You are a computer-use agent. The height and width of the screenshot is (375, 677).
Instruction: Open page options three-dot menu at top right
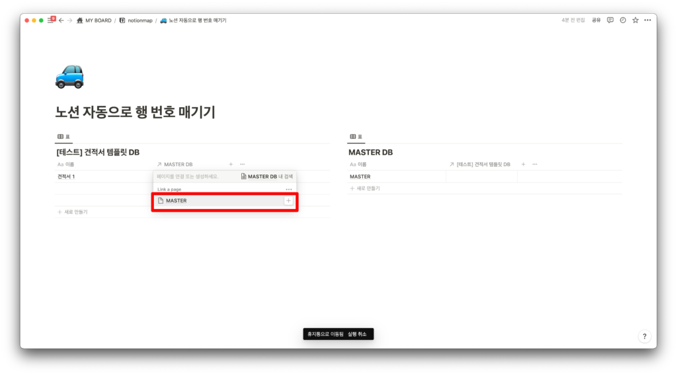click(x=647, y=21)
